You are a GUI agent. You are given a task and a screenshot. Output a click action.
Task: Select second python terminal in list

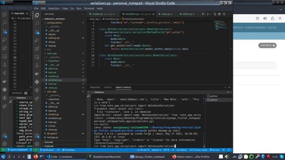219,100
